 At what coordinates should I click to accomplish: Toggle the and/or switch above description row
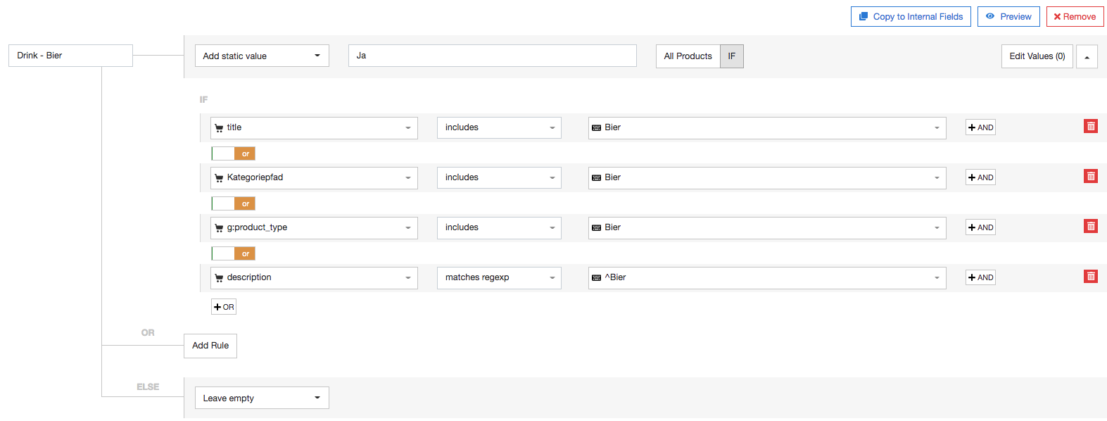[x=234, y=253]
